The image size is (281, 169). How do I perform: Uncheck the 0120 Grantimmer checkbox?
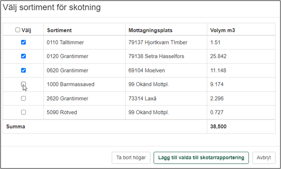pyautogui.click(x=24, y=56)
